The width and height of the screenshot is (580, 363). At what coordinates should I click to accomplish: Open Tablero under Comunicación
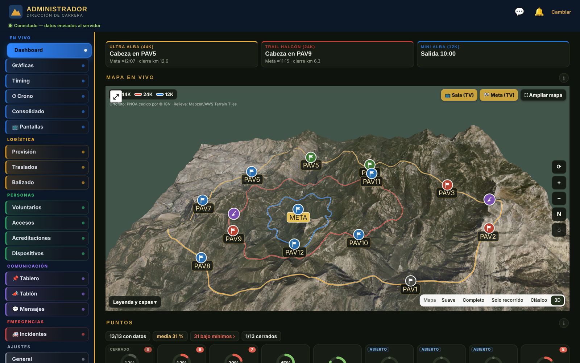(x=47, y=278)
